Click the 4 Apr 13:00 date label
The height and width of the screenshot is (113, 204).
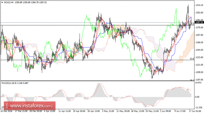point(49,111)
